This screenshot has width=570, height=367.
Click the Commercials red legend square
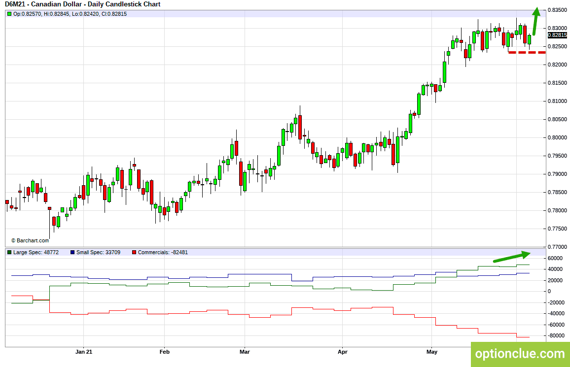click(134, 252)
